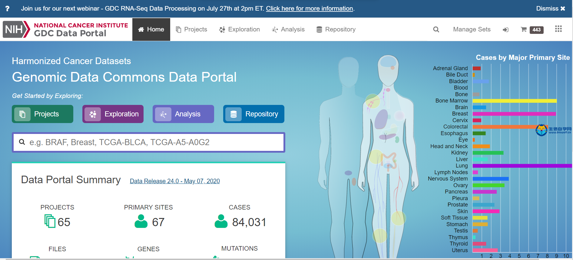The width and height of the screenshot is (573, 260).
Task: Click the intestine region on human body
Action: 389,160
